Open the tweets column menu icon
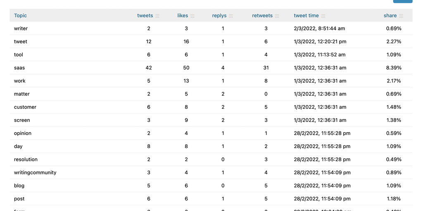Image resolution: width=423 pixels, height=211 pixels. [x=157, y=16]
